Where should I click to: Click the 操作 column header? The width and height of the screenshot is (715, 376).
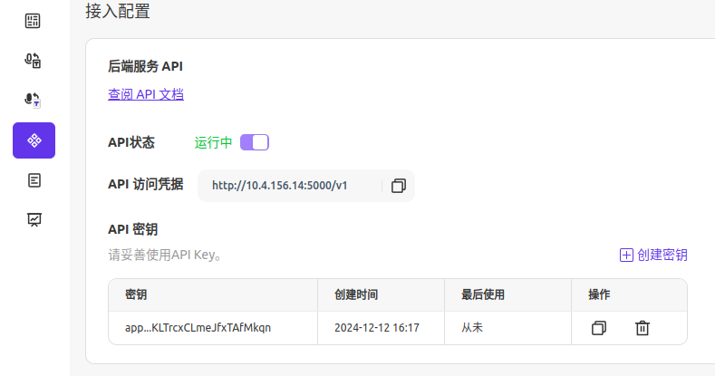tap(599, 294)
